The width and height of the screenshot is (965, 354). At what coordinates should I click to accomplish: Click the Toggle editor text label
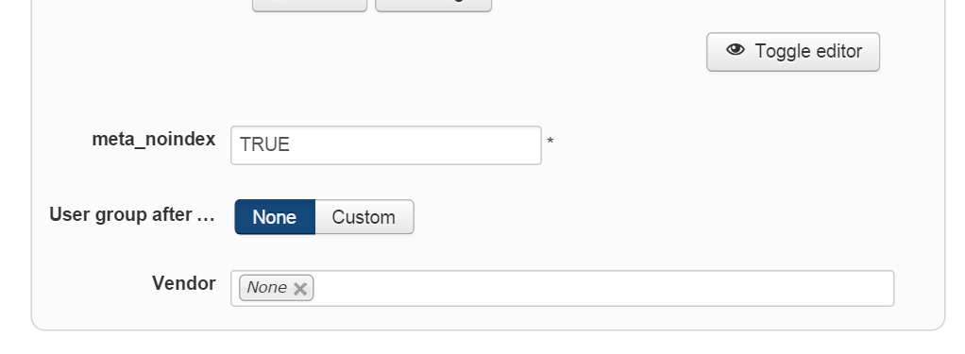[x=808, y=51]
